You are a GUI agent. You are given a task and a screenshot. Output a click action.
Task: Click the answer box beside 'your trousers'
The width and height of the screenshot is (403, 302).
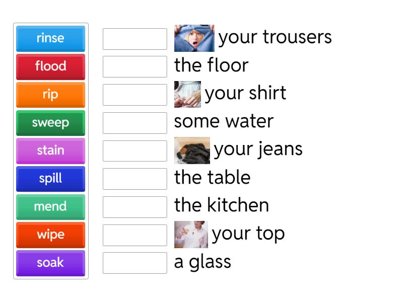tap(135, 39)
